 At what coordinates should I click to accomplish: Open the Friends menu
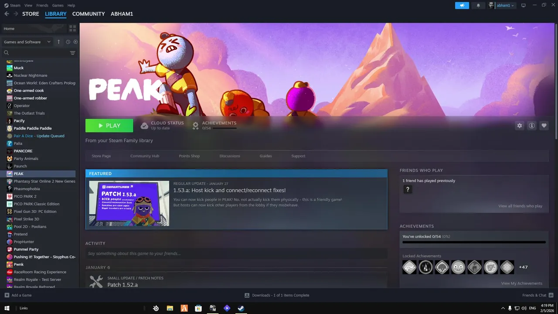[x=42, y=5]
